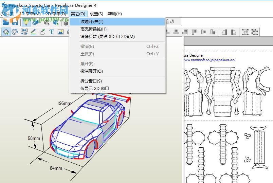Screen dimensions: 273x183
Task: Toggle 高亮折叠线(H) menu option
Action: [x=93, y=29]
